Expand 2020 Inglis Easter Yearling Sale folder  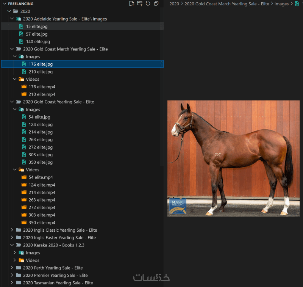[12, 237]
